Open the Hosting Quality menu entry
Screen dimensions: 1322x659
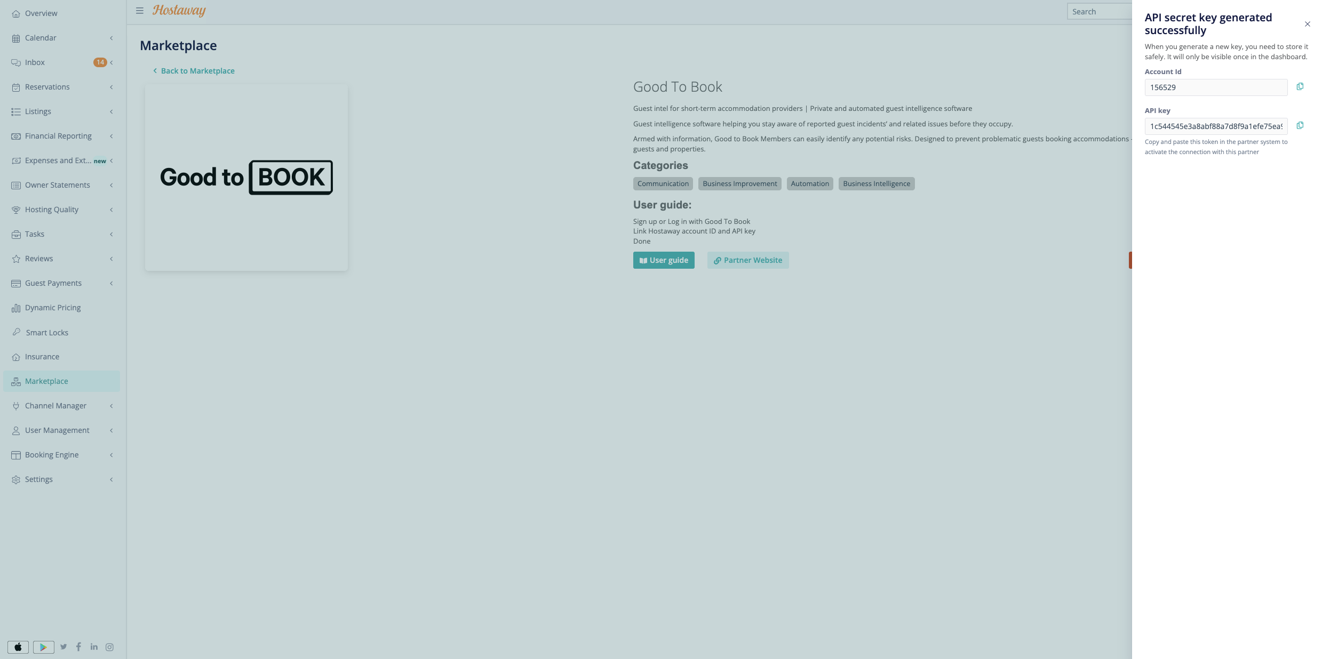point(62,210)
